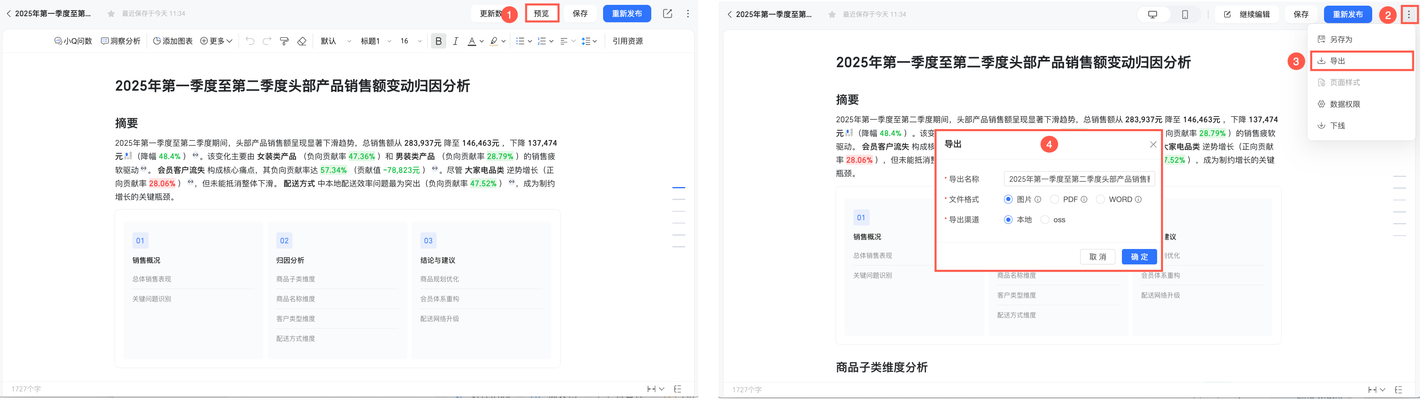
Task: Choose 导出 from the preview menu
Action: click(x=1361, y=61)
